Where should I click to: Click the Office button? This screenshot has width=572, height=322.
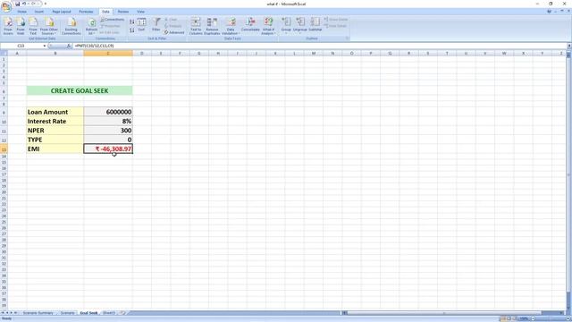tap(6, 6)
